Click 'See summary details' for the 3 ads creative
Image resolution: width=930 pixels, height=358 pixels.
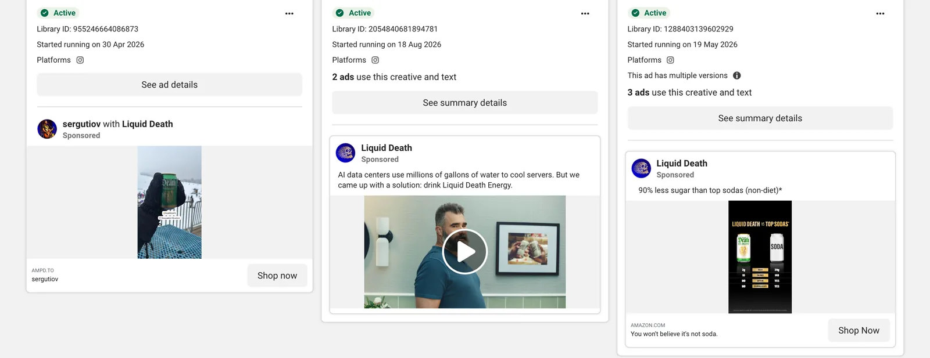(x=760, y=118)
